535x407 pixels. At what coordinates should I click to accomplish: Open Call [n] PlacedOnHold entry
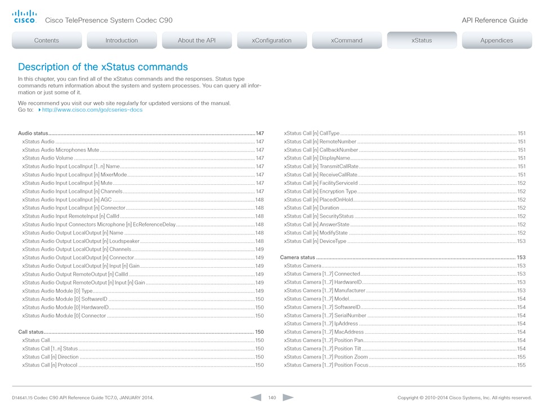405,200
